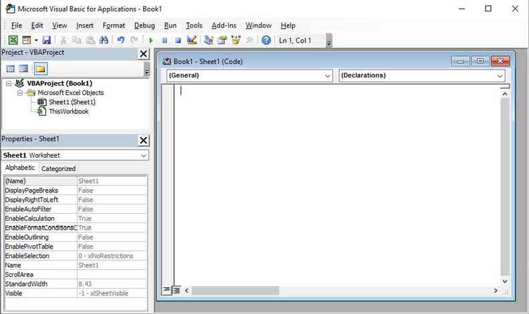Click the Insert UserForm toolbar icon
The height and width of the screenshot is (314, 529).
[x=26, y=40]
